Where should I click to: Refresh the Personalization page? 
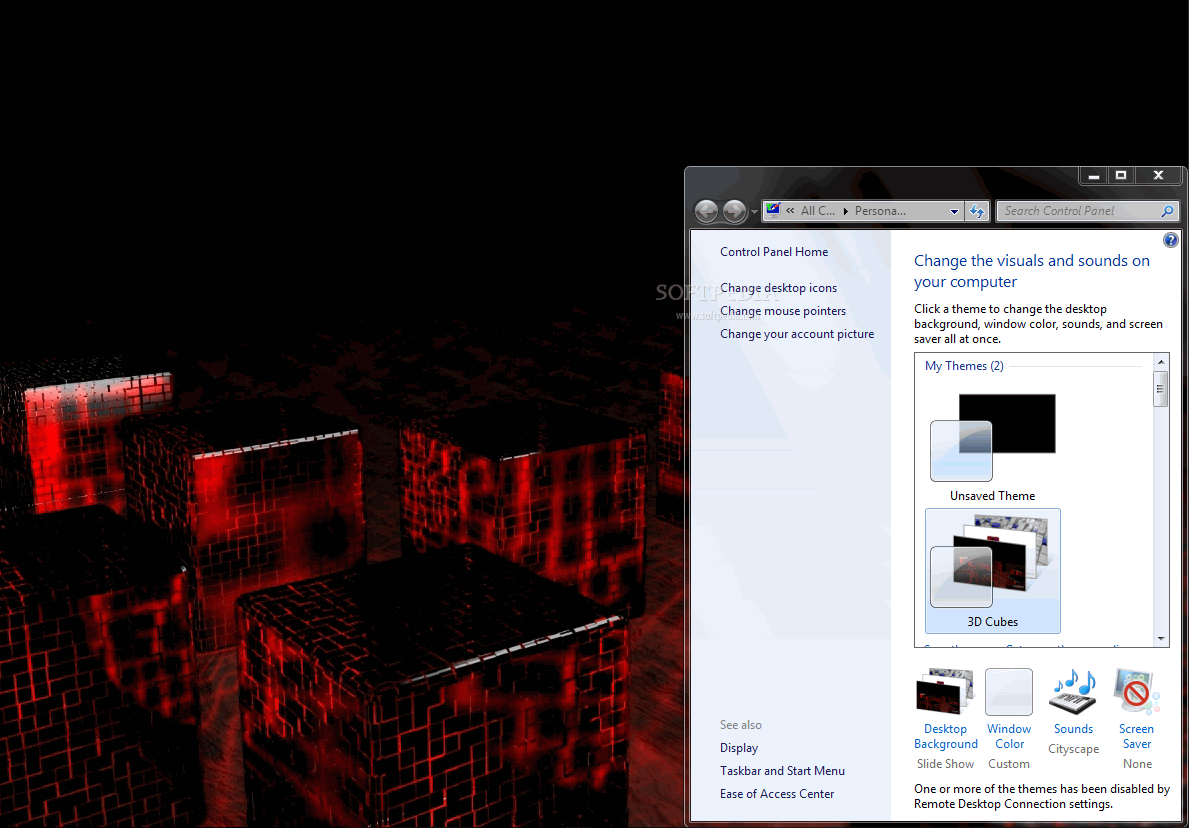tap(977, 211)
